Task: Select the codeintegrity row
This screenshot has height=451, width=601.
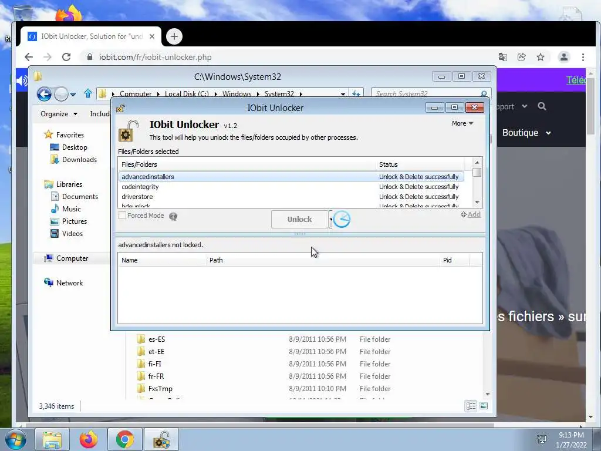Action: (x=291, y=187)
